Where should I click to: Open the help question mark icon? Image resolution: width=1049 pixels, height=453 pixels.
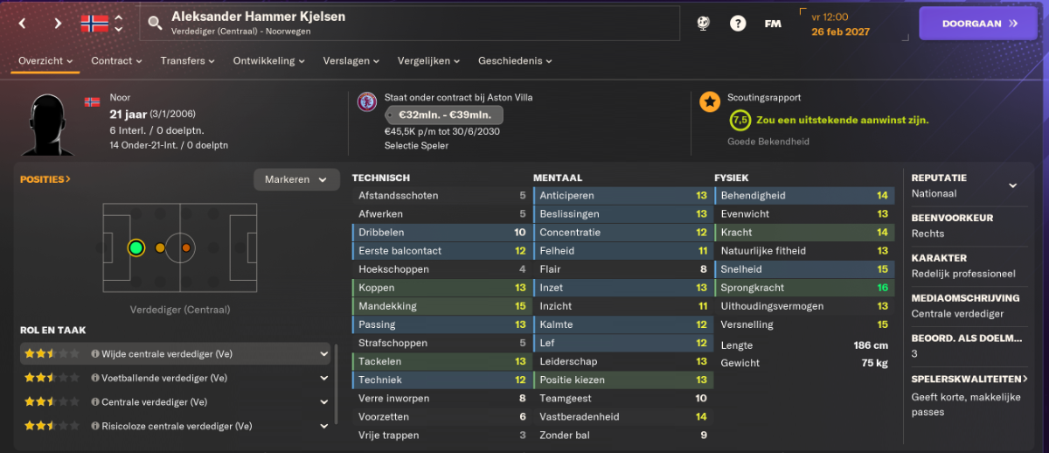[x=738, y=24]
